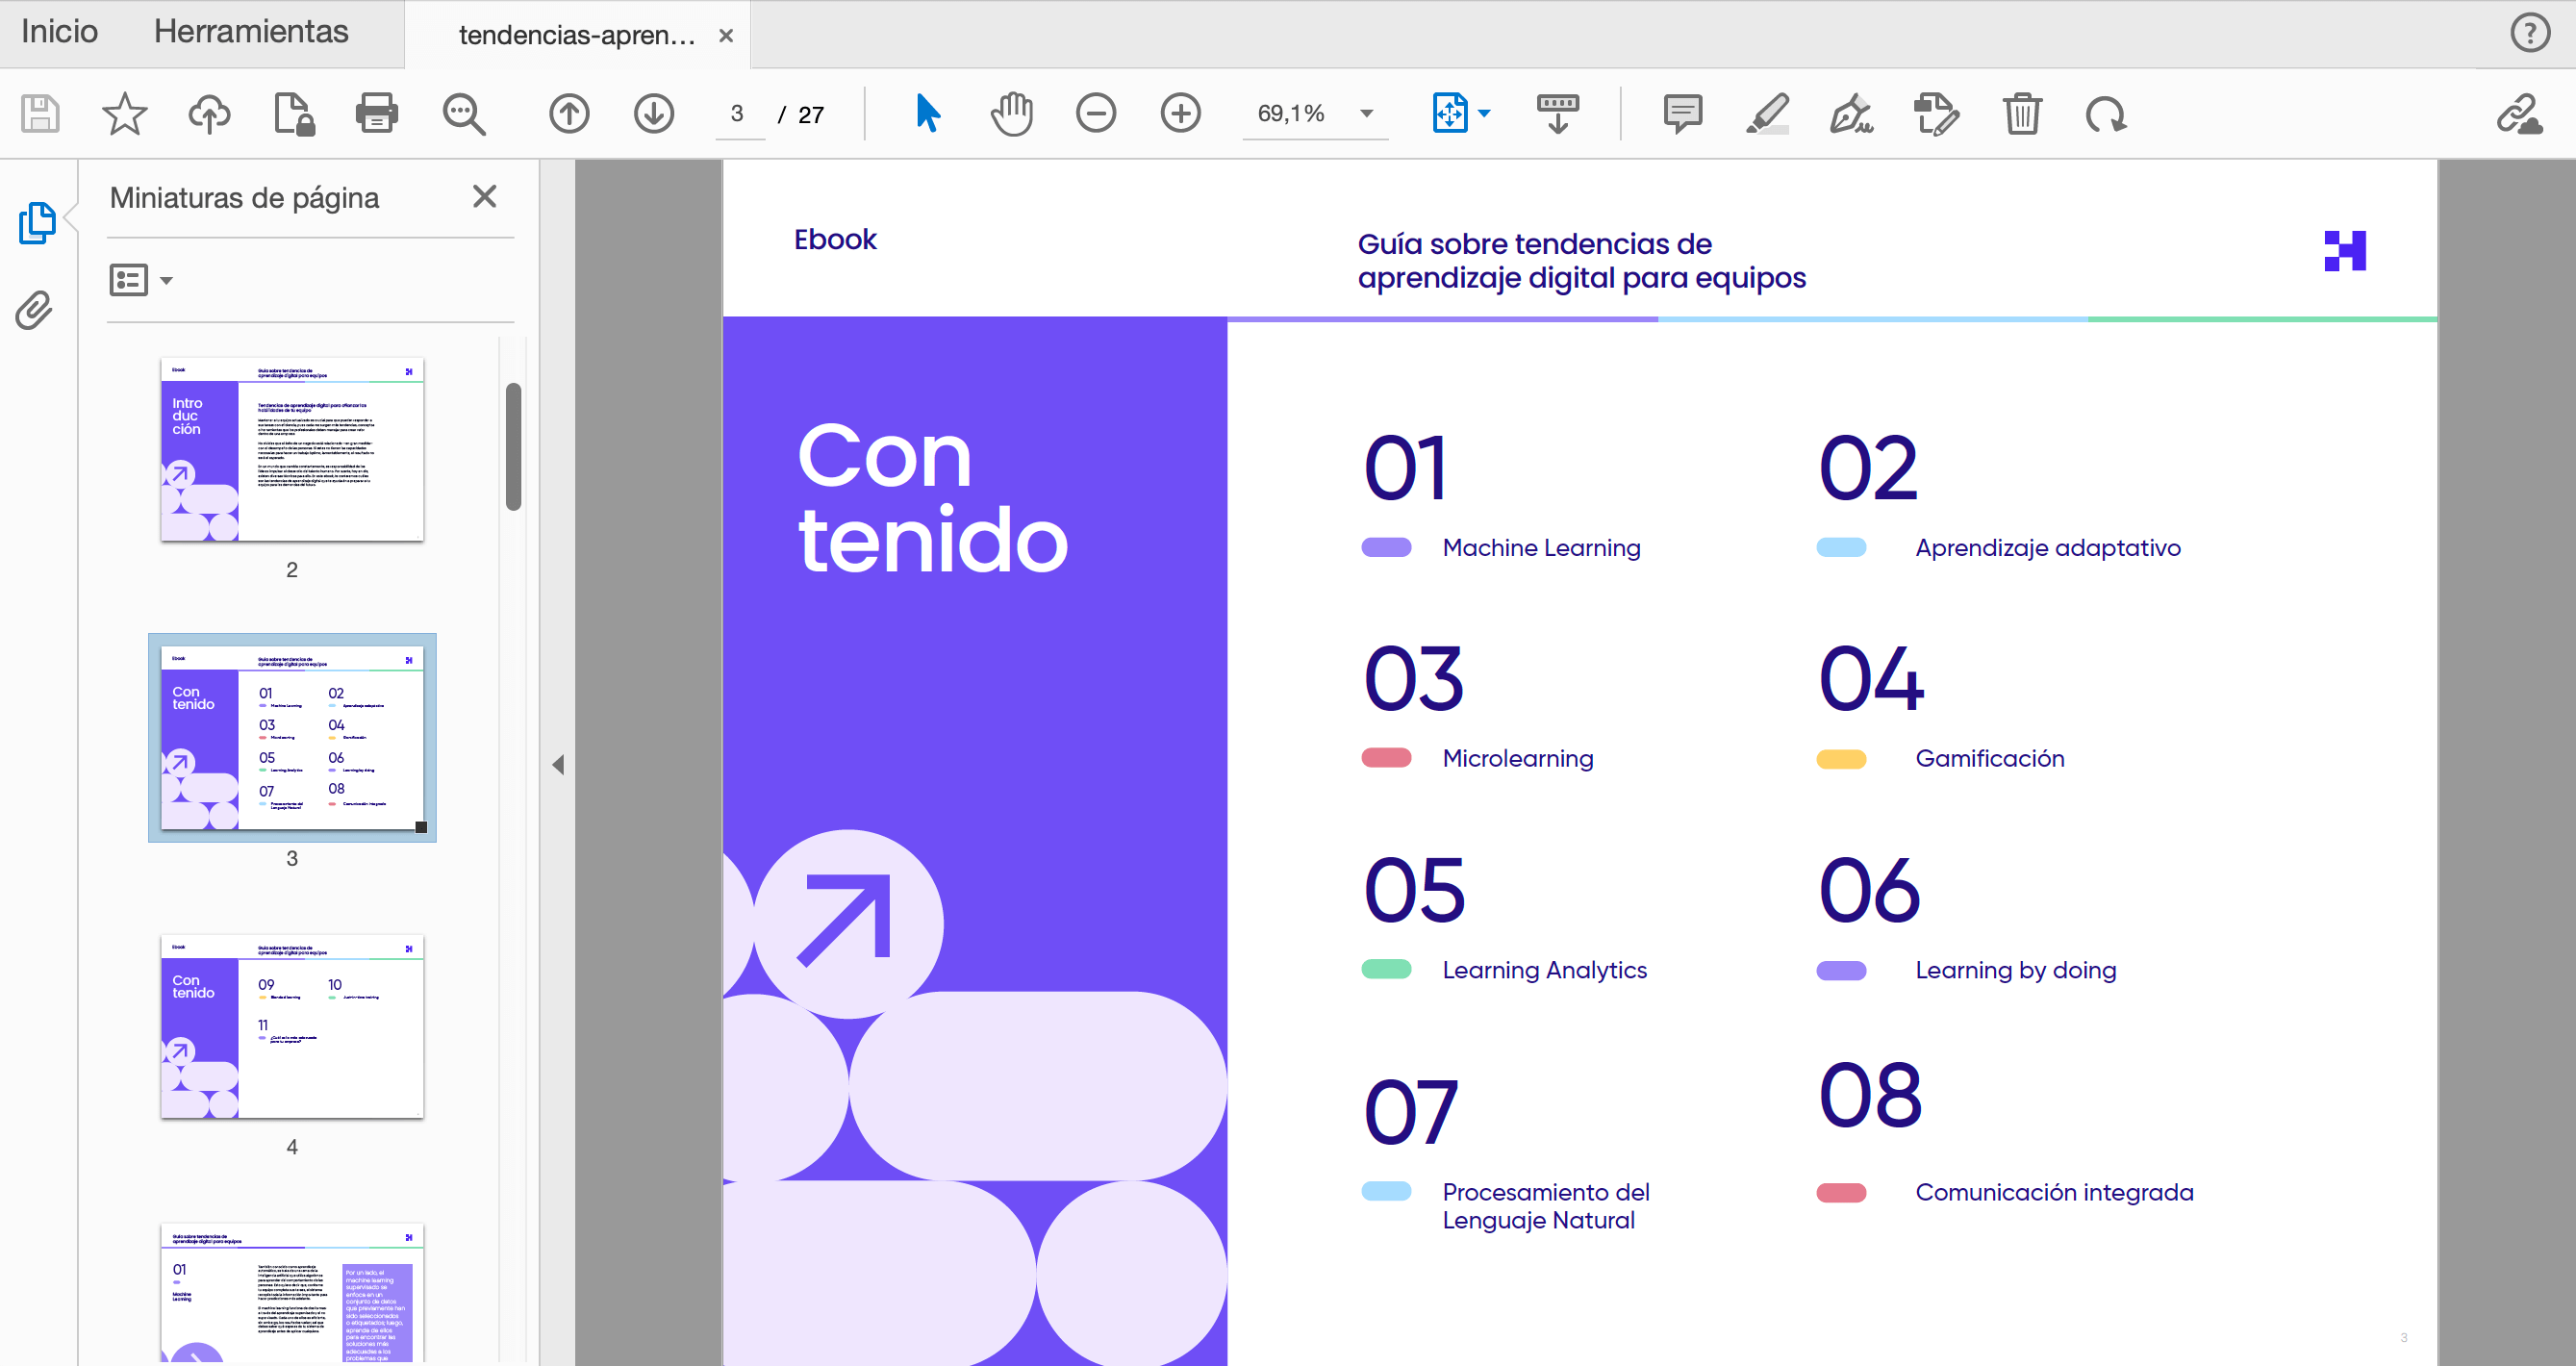Zoom out of the document
Image resolution: width=2576 pixels, height=1366 pixels.
[x=1096, y=113]
